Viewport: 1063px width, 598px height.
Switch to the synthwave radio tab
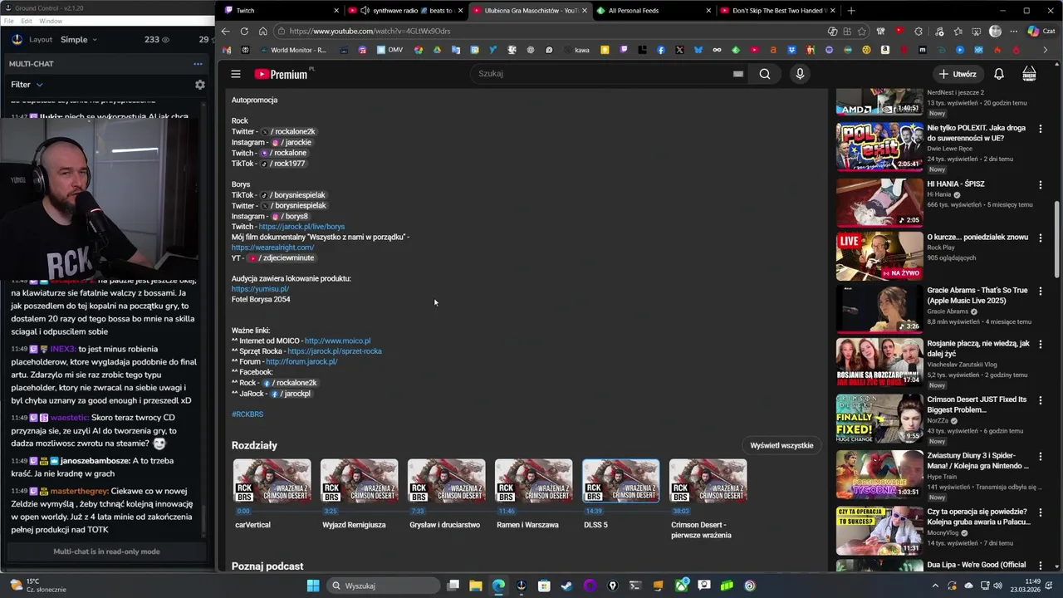(405, 11)
